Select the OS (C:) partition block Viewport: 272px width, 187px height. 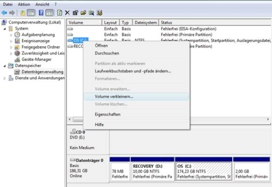(x=204, y=169)
